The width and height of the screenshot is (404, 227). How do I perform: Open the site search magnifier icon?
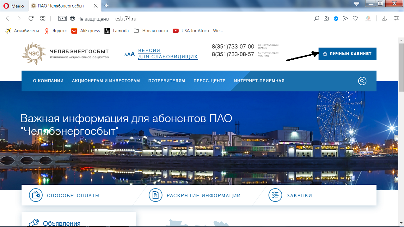(x=362, y=81)
